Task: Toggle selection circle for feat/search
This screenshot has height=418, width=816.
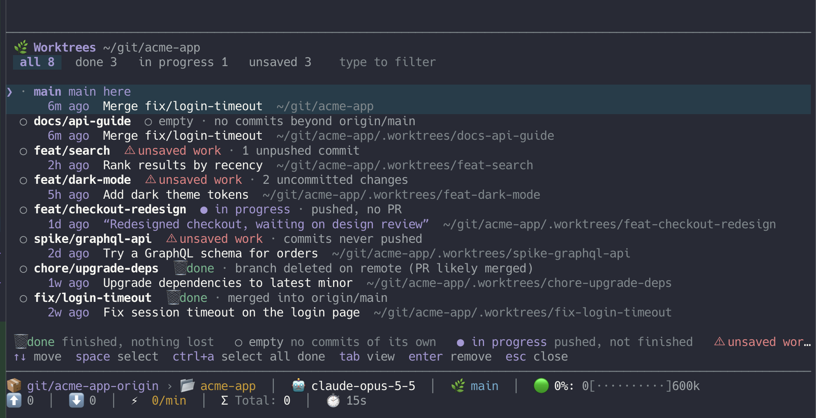Action: pos(23,151)
